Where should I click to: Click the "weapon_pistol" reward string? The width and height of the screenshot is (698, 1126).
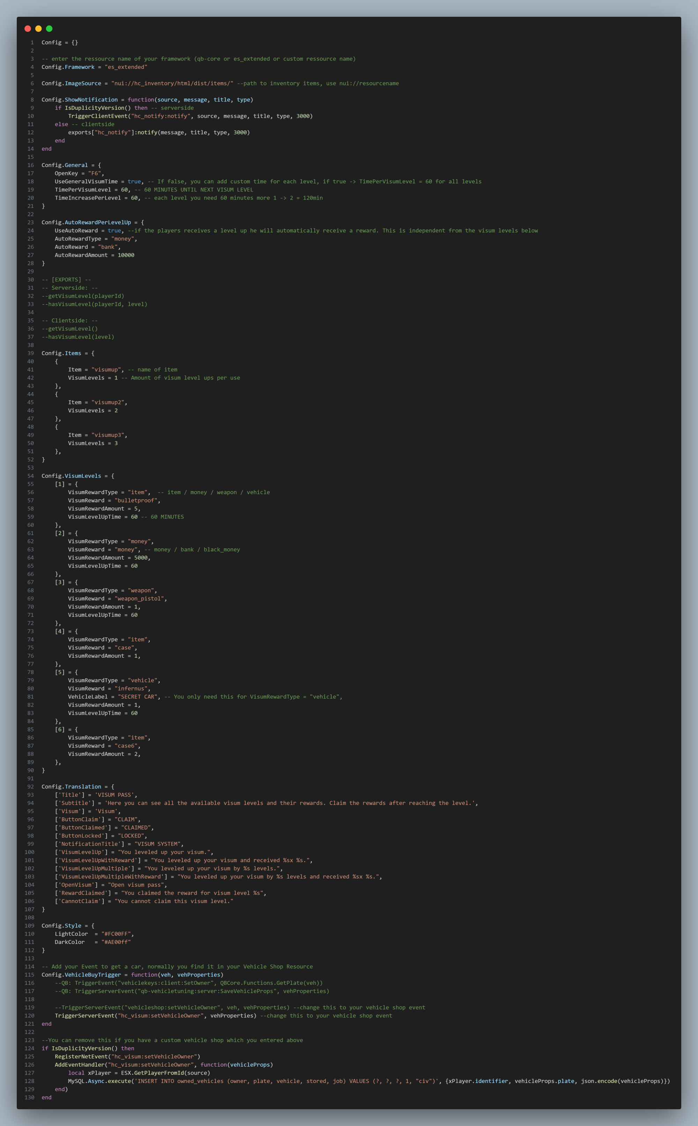point(139,599)
